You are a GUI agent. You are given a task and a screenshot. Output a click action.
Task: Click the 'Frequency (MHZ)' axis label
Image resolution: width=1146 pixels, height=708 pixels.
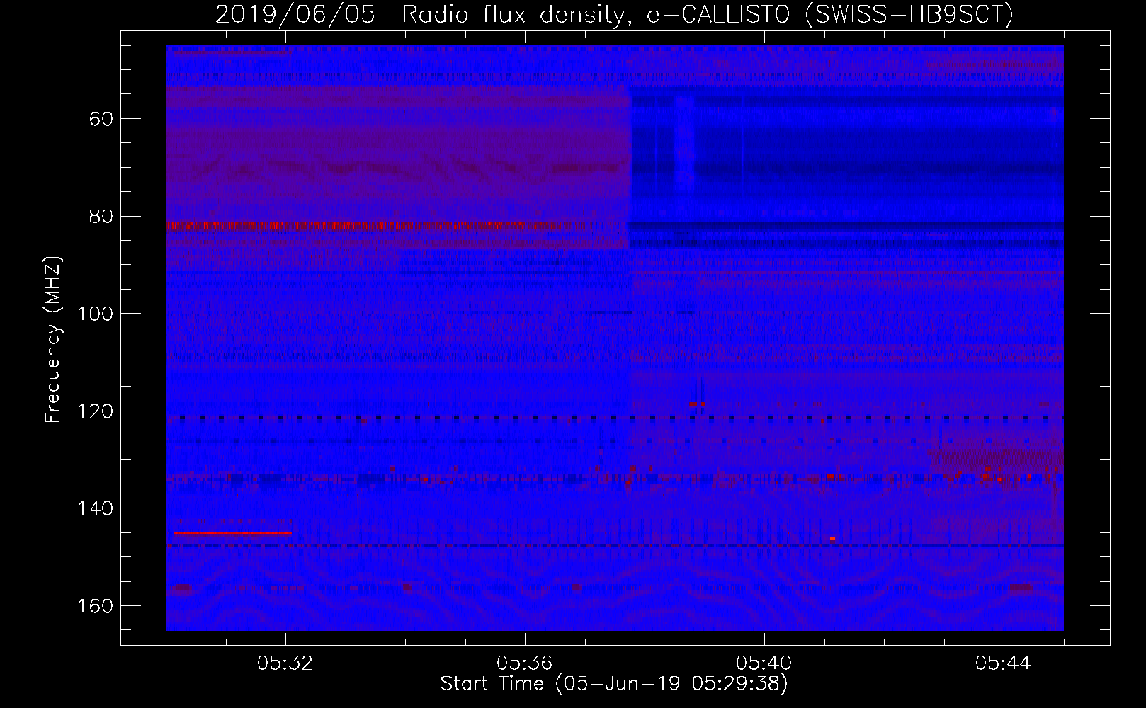[x=53, y=339]
